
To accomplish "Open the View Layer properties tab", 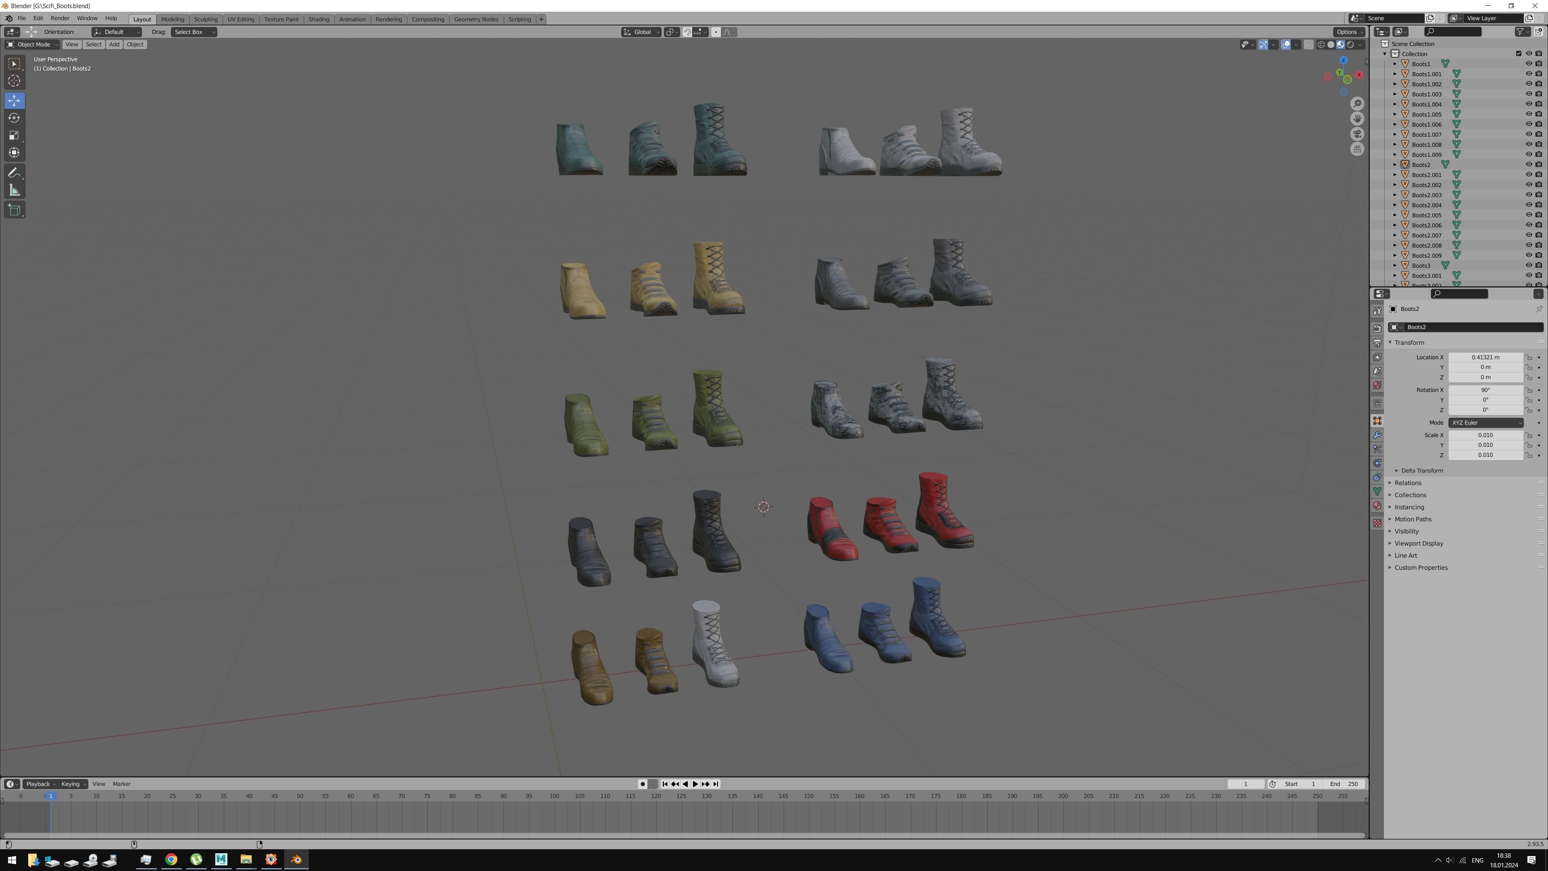I will click(x=1377, y=357).
